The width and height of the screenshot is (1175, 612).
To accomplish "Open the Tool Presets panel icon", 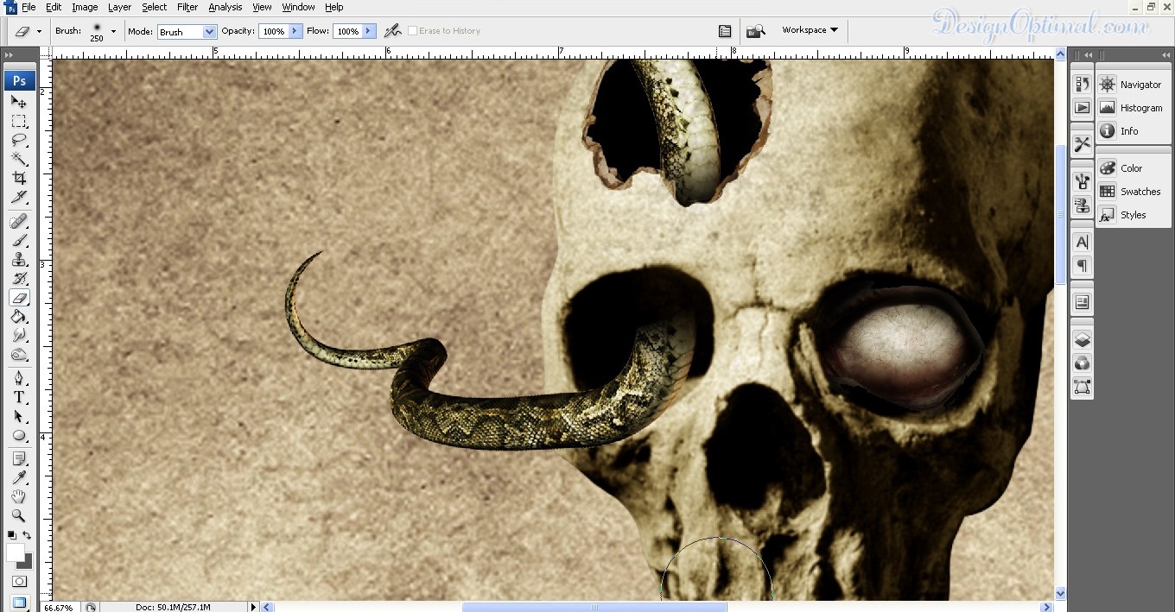I will (1082, 144).
